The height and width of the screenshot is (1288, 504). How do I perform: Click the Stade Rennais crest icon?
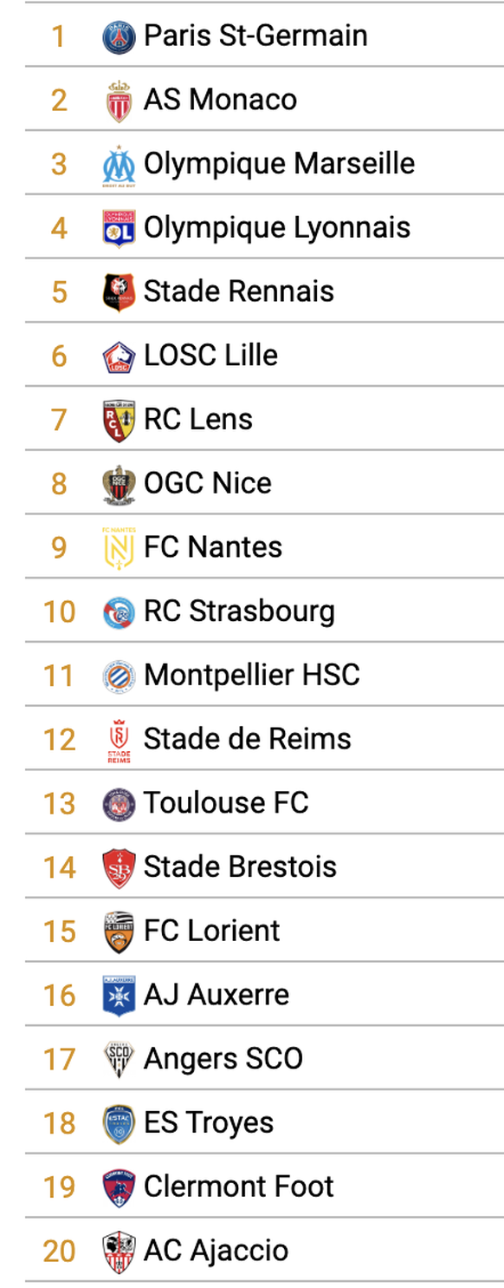[119, 292]
